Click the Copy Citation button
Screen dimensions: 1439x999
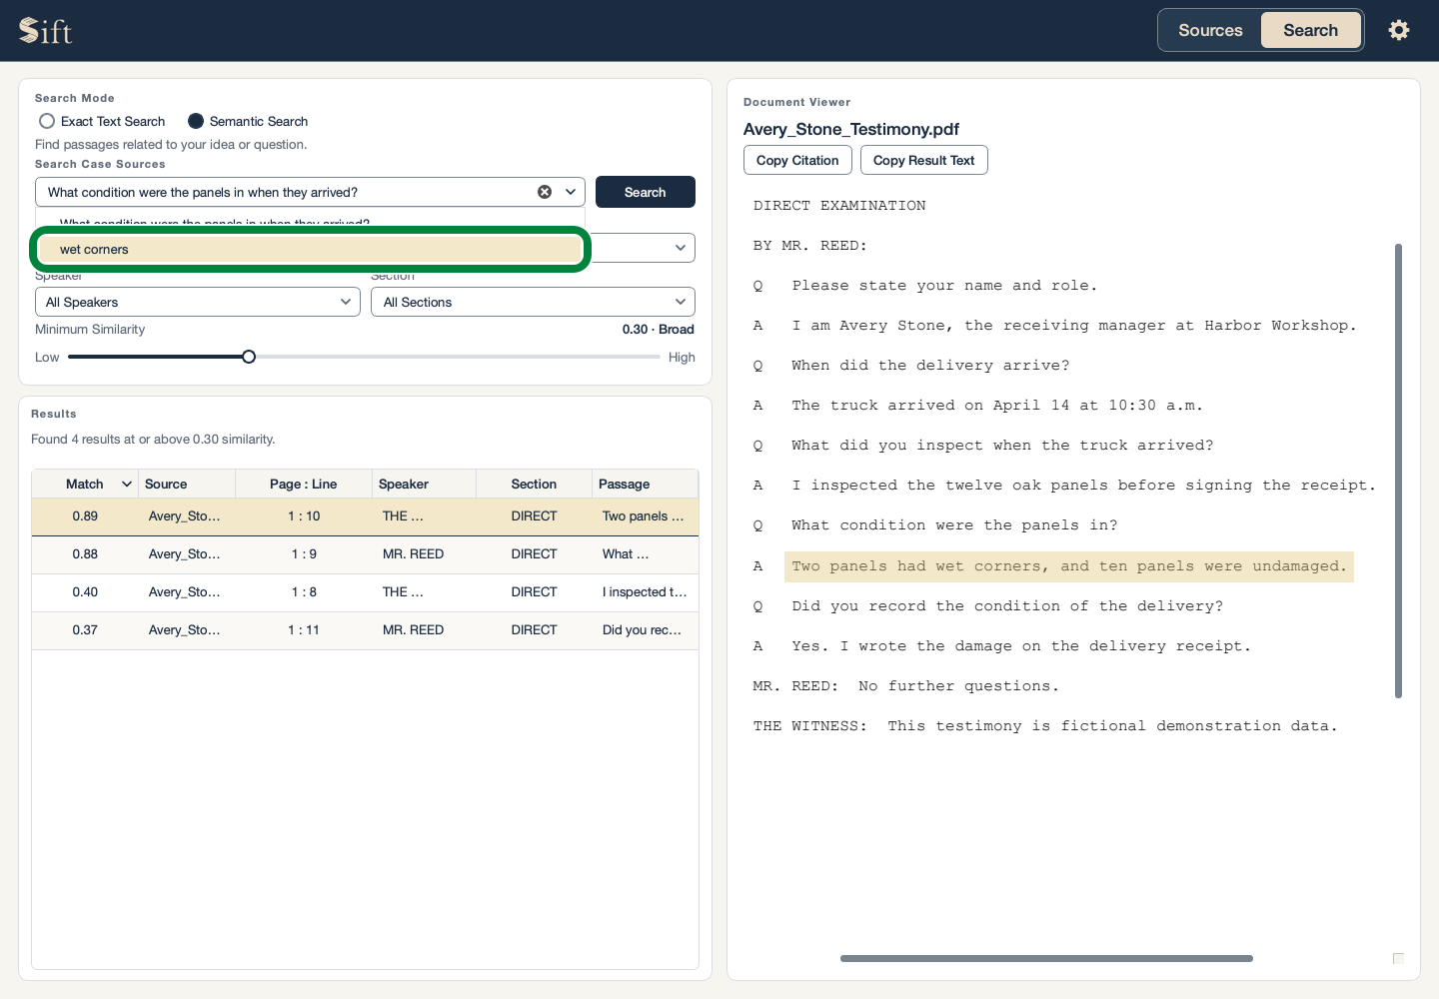797,160
